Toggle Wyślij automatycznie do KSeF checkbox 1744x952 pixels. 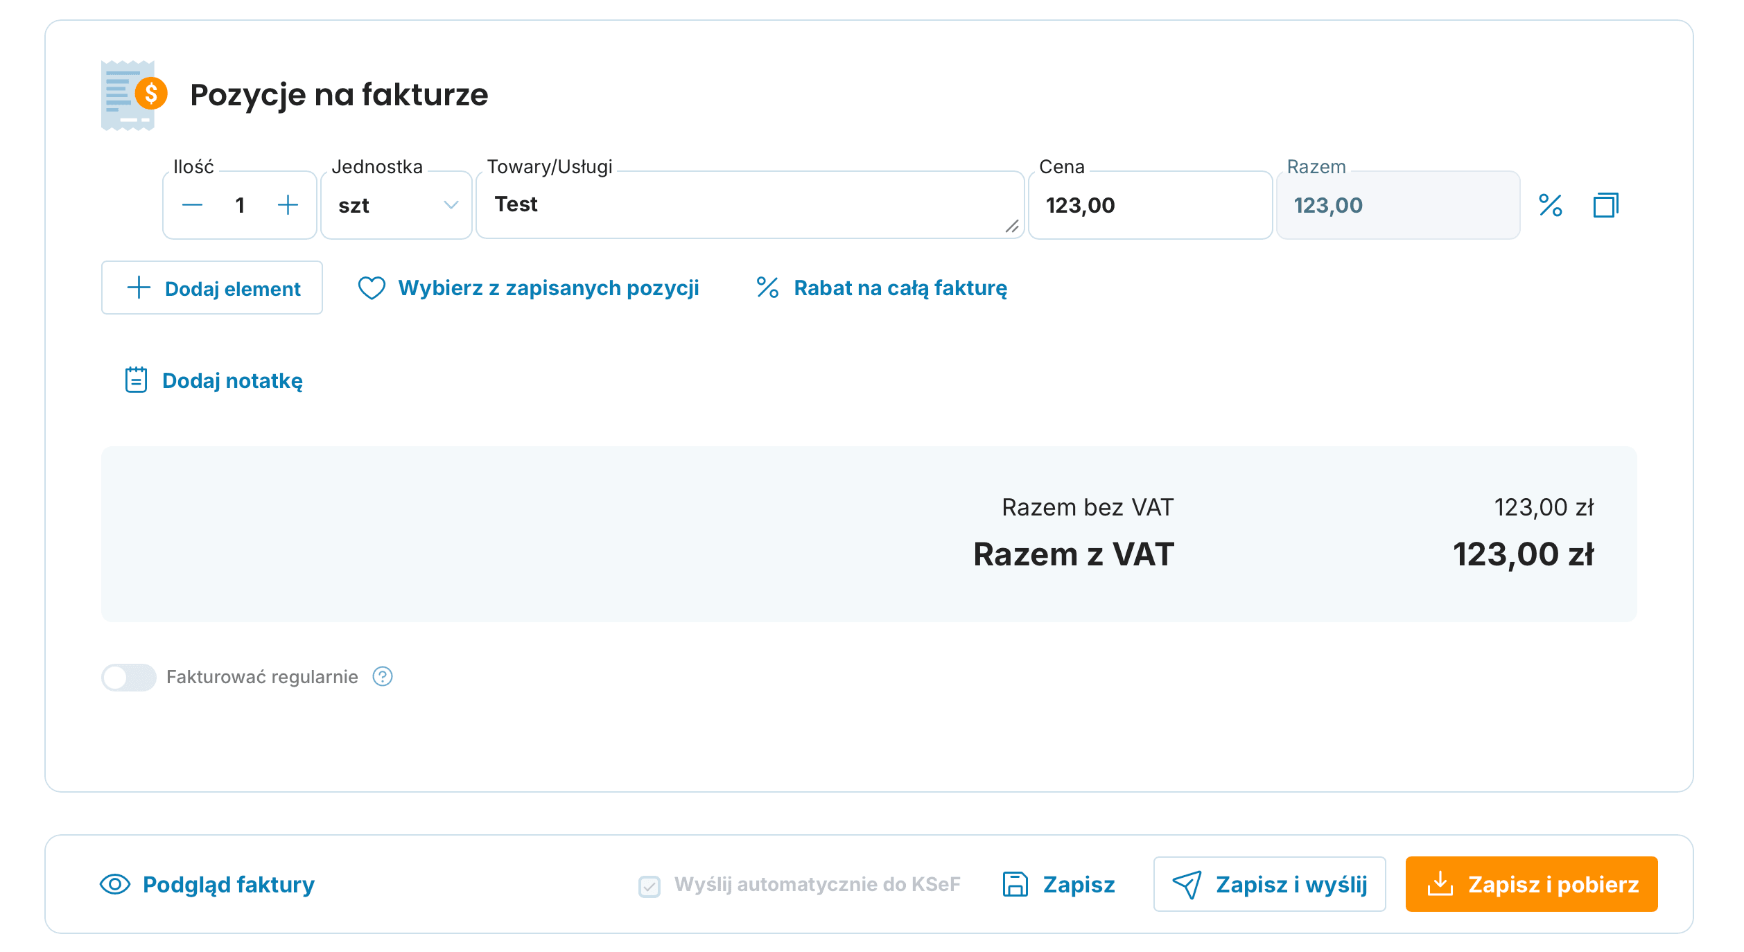point(649,885)
